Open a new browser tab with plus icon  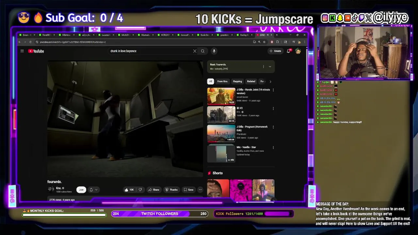[x=277, y=35]
